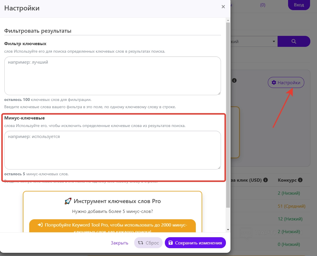Click the Вход button
This screenshot has height=256, width=317.
tap(299, 5)
